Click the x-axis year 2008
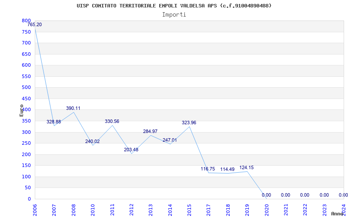 74,210
